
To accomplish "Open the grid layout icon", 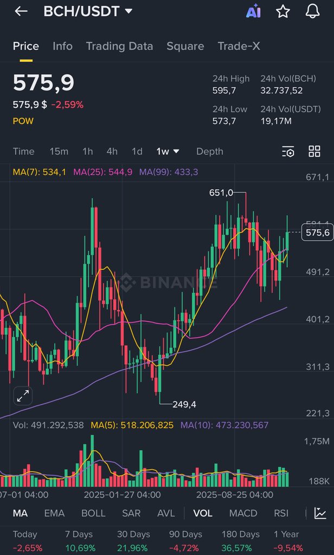I will click(314, 152).
